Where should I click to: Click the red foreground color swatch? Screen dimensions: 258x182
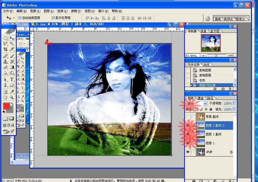click(6, 106)
